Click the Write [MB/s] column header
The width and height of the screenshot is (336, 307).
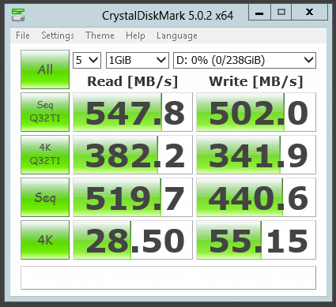click(x=256, y=81)
